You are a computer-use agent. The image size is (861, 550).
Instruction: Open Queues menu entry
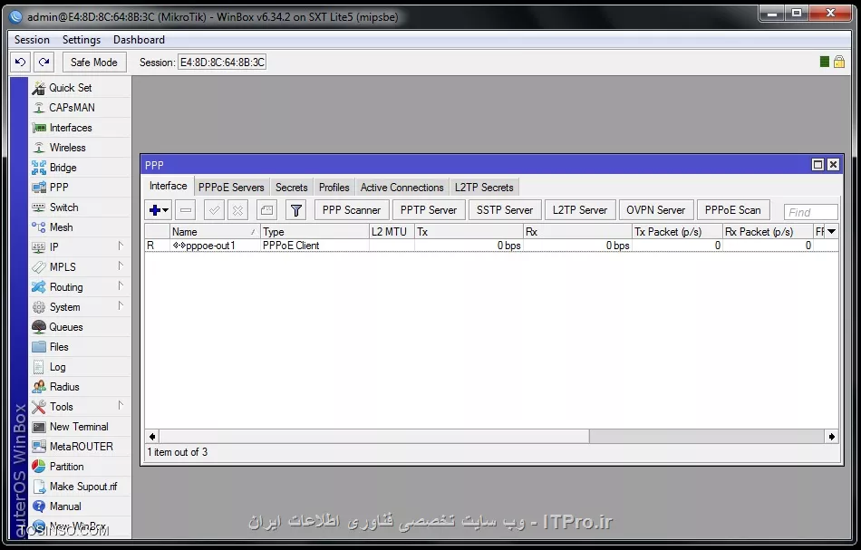(80, 327)
